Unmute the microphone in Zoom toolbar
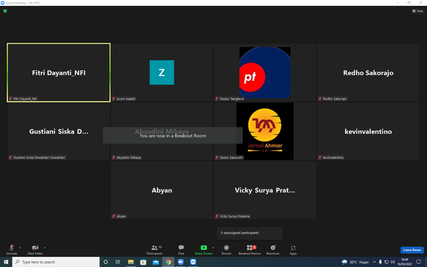 pyautogui.click(x=11, y=249)
